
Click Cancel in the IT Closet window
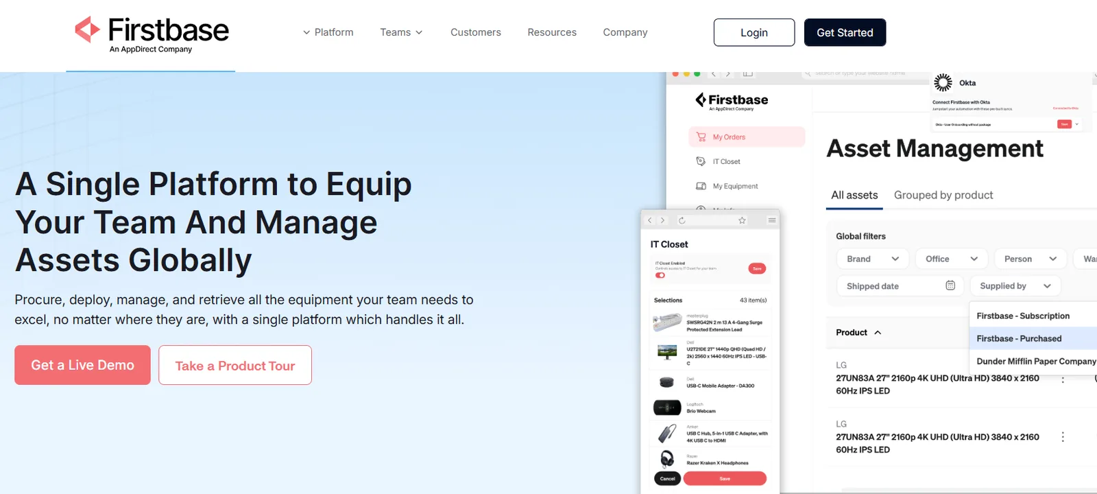(x=668, y=478)
